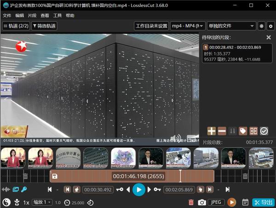Image resolution: width=276 pixels, height=208 pixels.
Task: Open the 工具 menu
Action: click(57, 15)
